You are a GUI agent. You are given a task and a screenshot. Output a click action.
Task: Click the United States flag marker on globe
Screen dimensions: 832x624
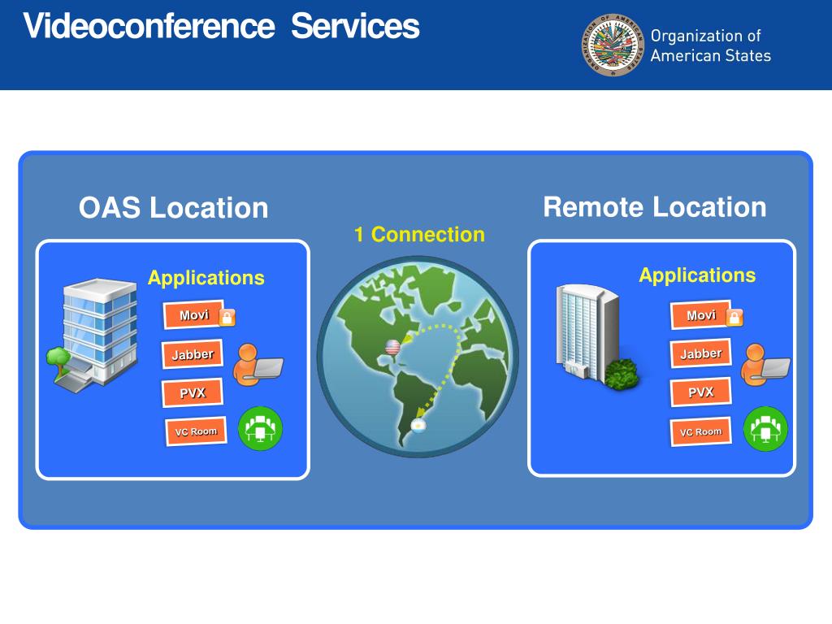[392, 348]
